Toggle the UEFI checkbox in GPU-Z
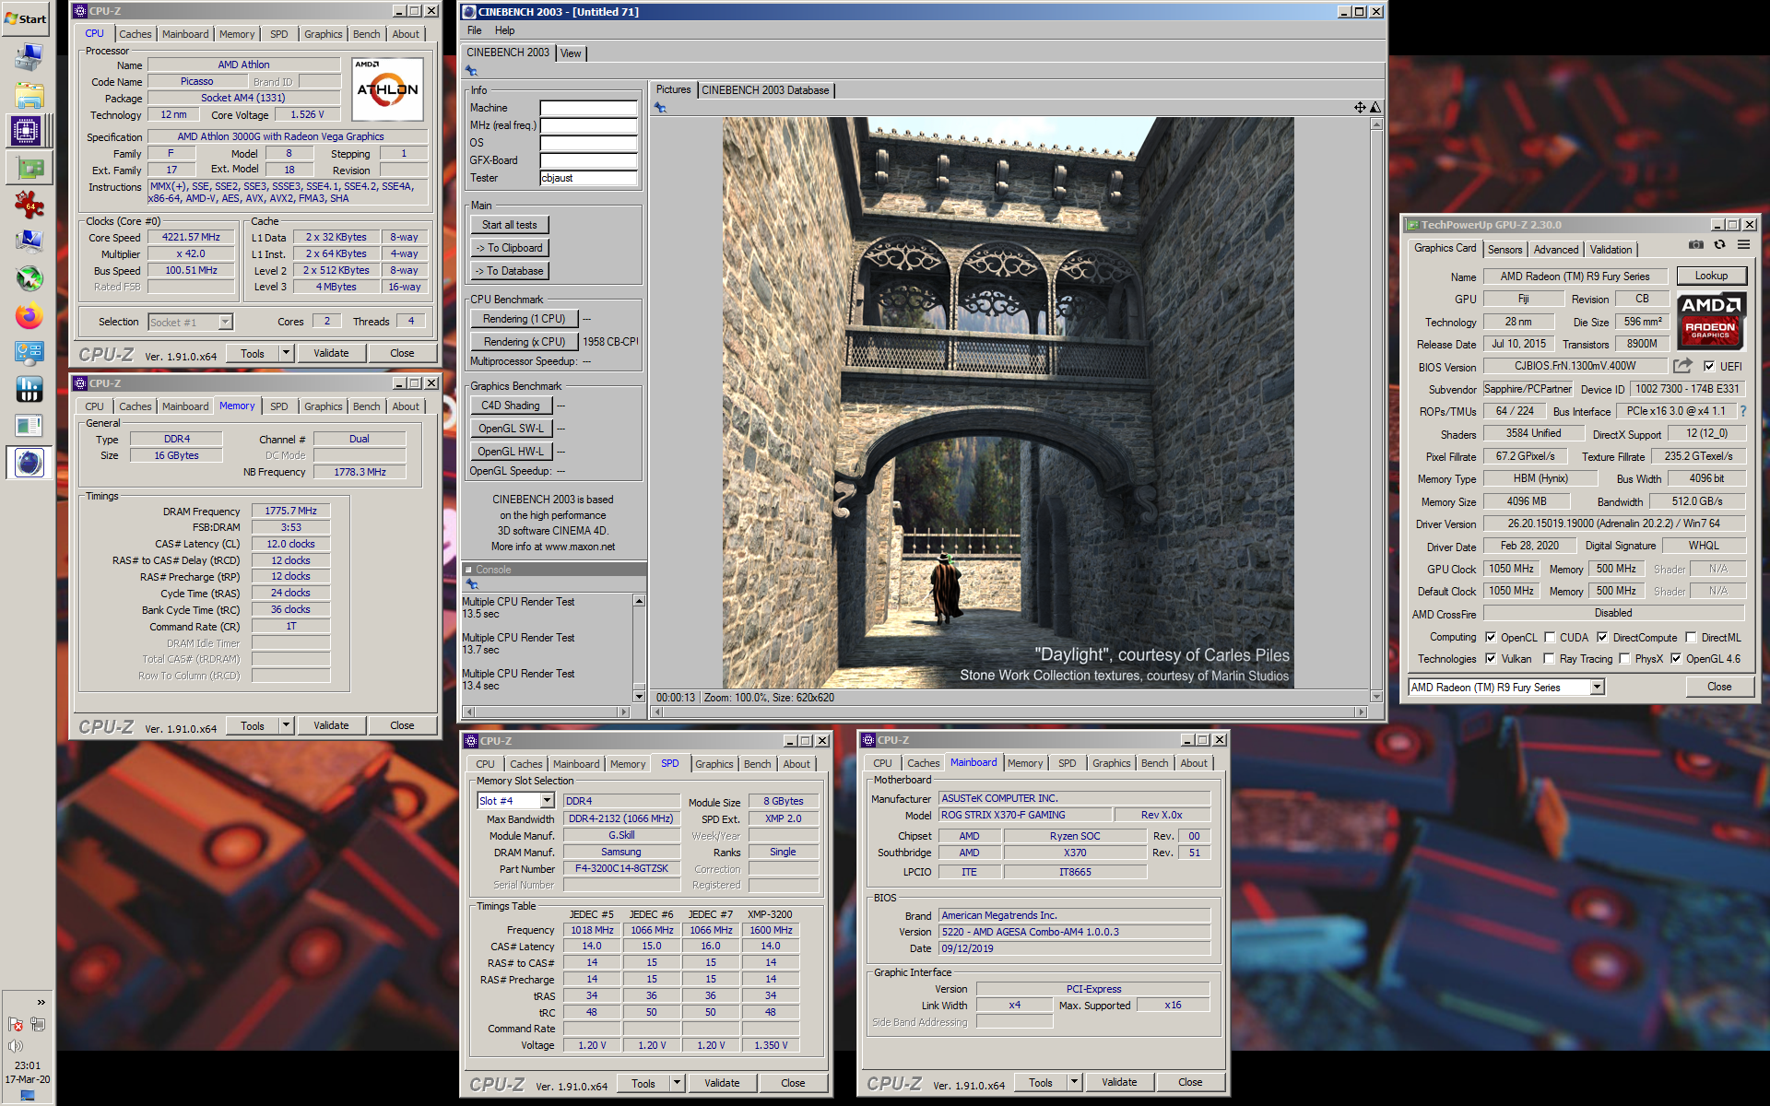 pyautogui.click(x=1709, y=366)
